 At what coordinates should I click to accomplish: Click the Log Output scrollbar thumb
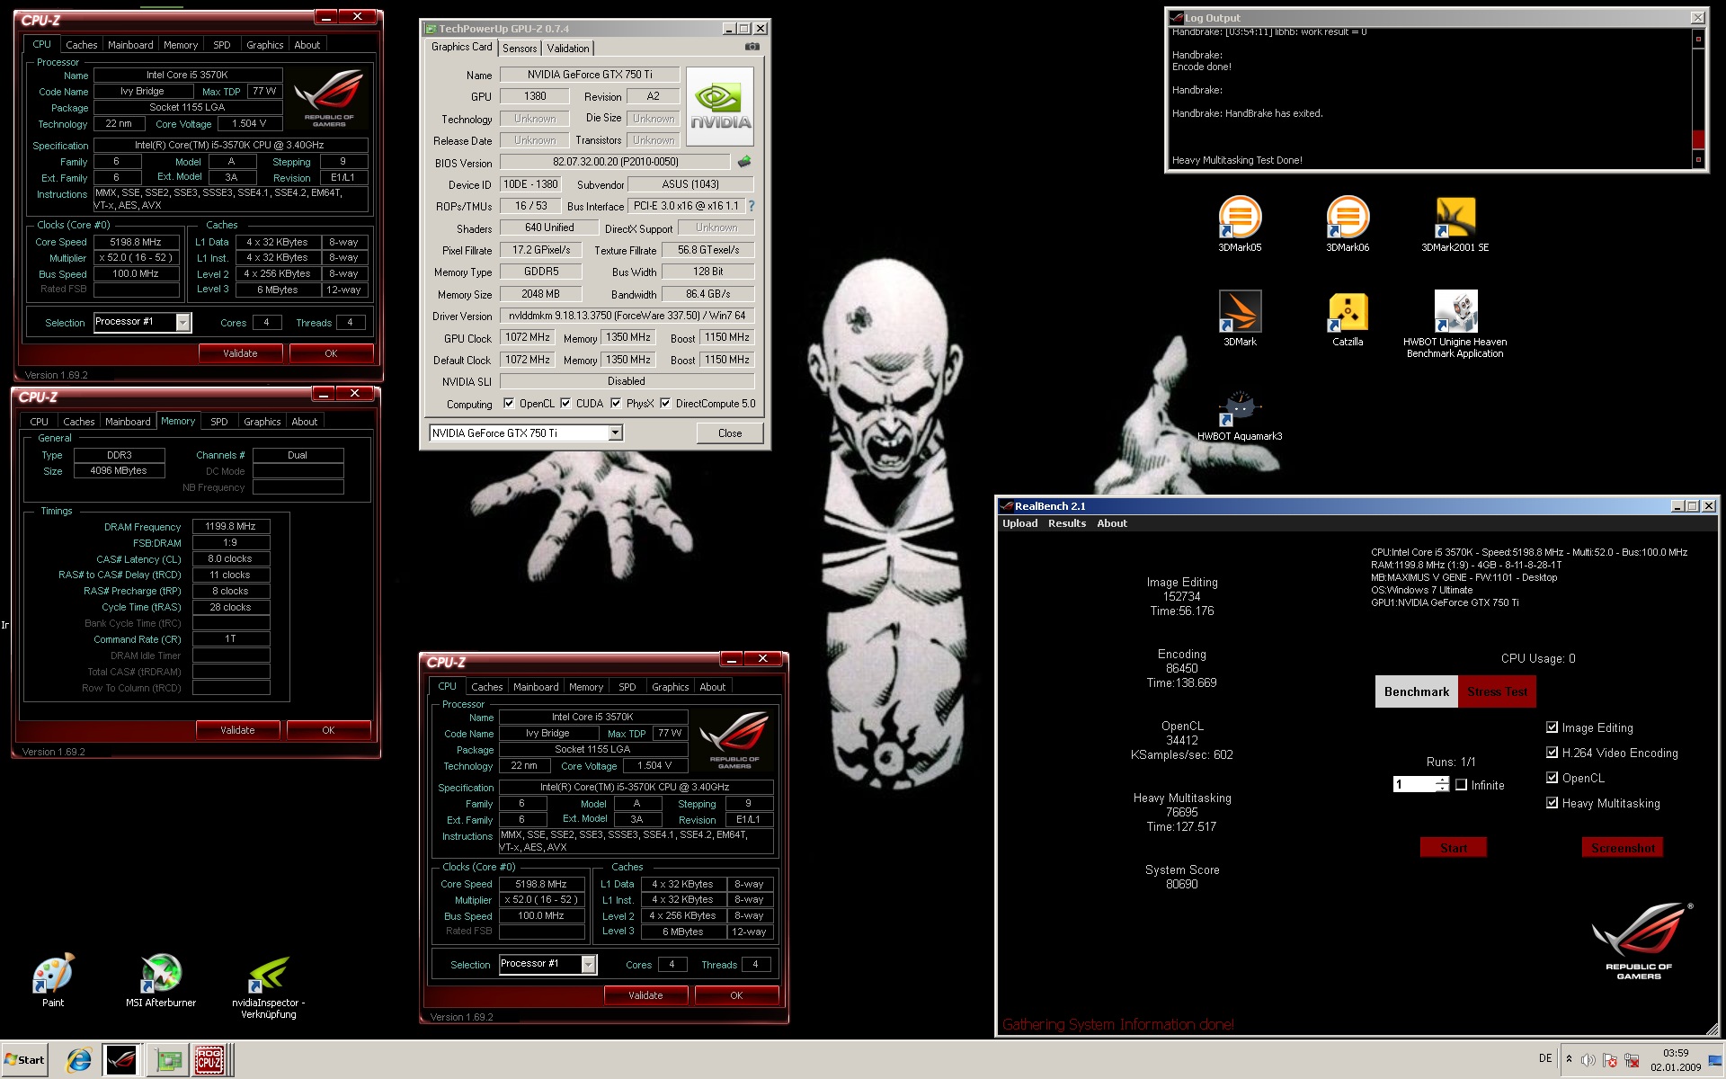[x=1698, y=139]
